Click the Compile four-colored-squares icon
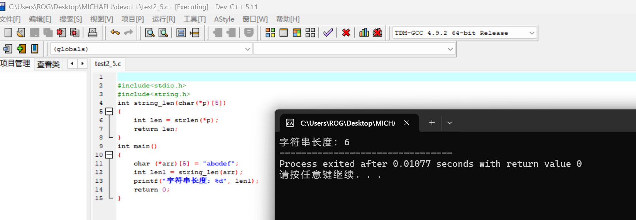Viewport: 636px width, 220px height. 270,33
